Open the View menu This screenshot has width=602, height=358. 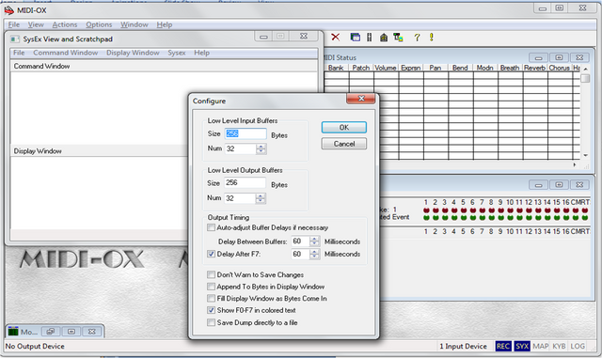[36, 24]
